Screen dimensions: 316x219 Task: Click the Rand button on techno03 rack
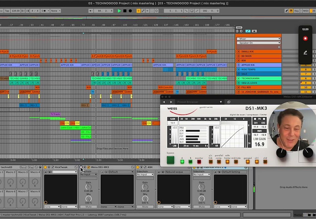(23, 167)
